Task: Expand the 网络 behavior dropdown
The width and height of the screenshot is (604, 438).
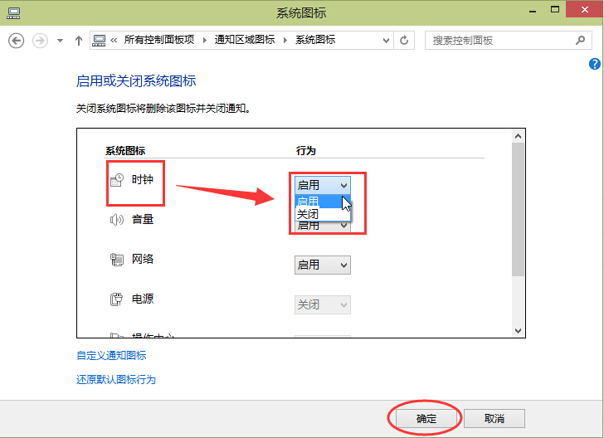Action: [323, 265]
